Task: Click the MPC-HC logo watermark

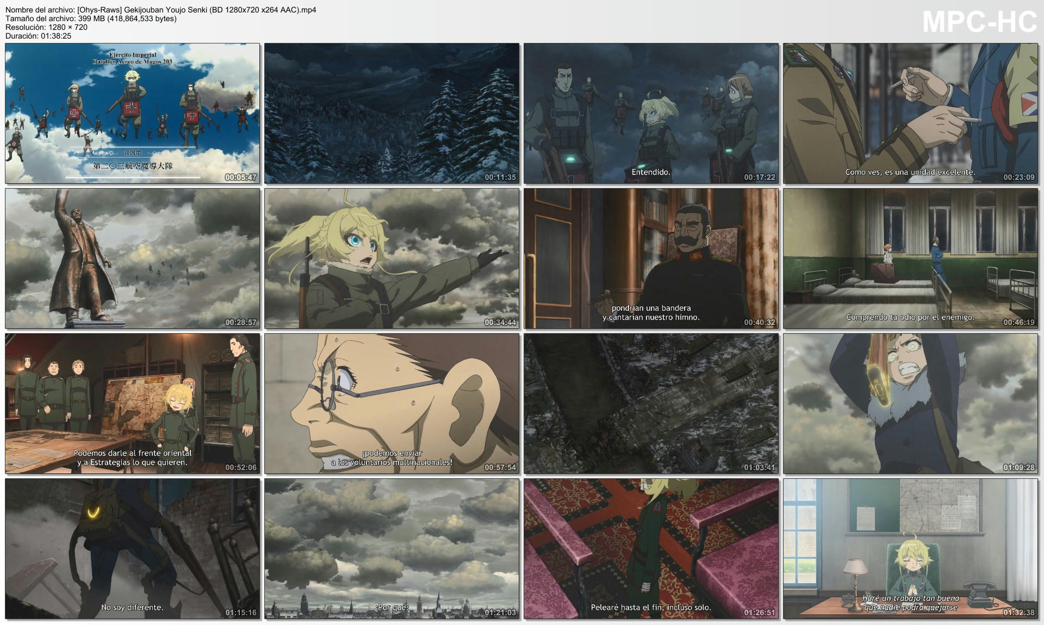Action: click(x=979, y=22)
